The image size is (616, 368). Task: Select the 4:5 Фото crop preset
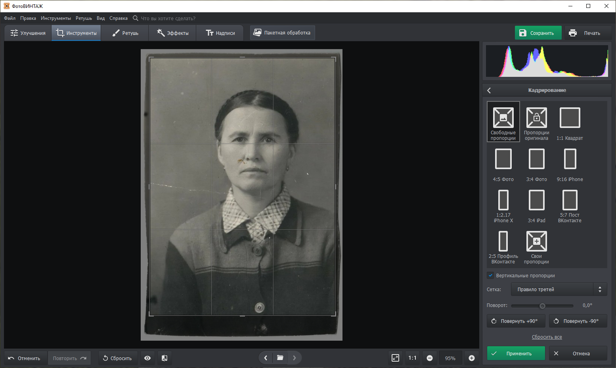click(x=503, y=159)
